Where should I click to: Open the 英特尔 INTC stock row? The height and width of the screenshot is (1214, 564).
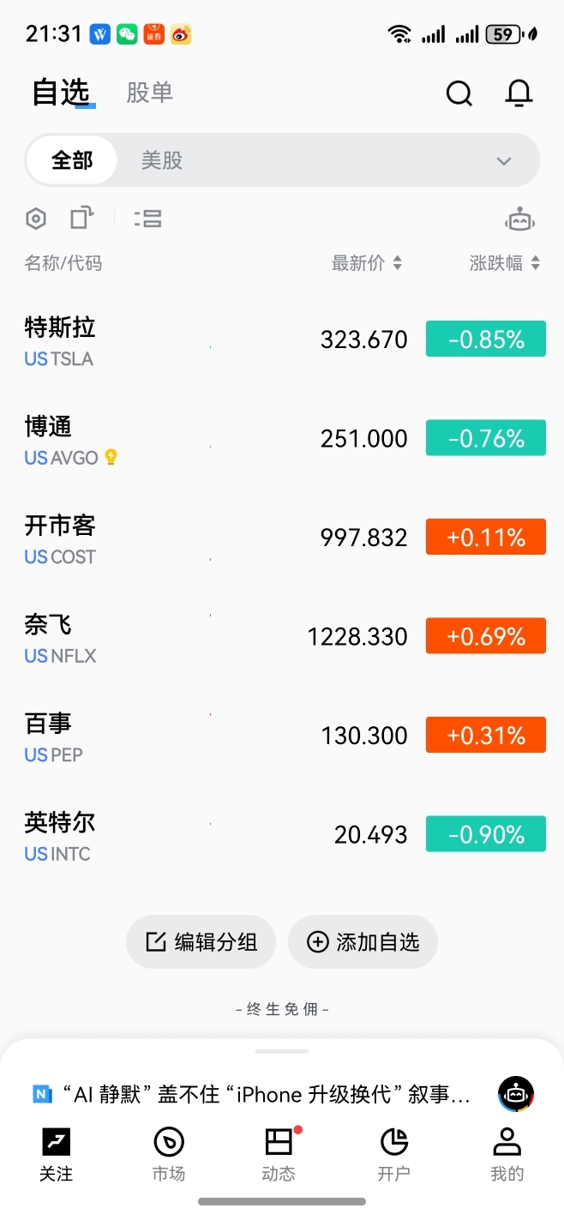[282, 834]
